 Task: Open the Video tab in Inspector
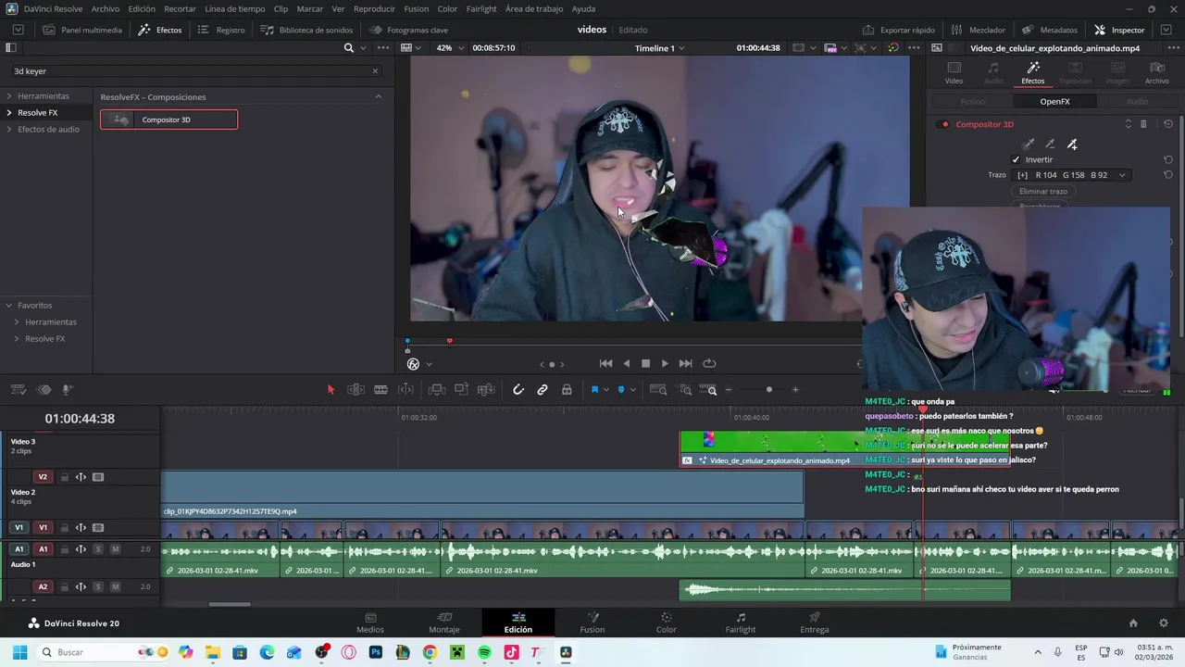[x=954, y=73]
